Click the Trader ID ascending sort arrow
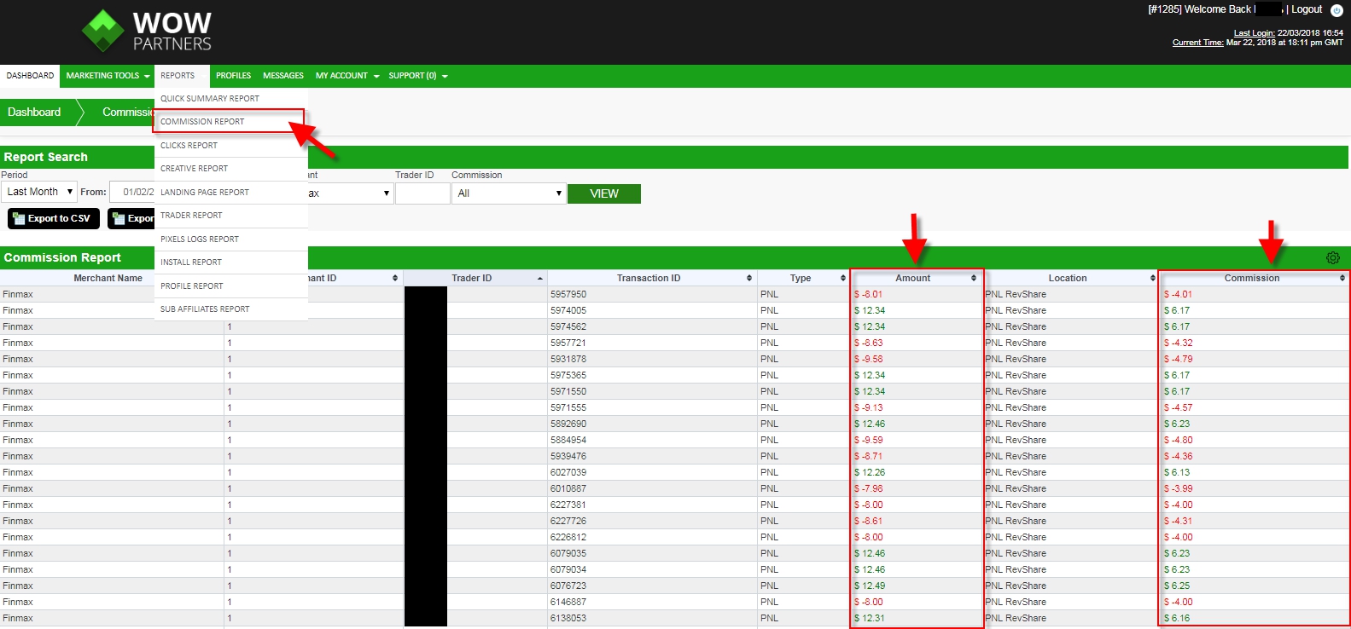1351x629 pixels. 540,279
